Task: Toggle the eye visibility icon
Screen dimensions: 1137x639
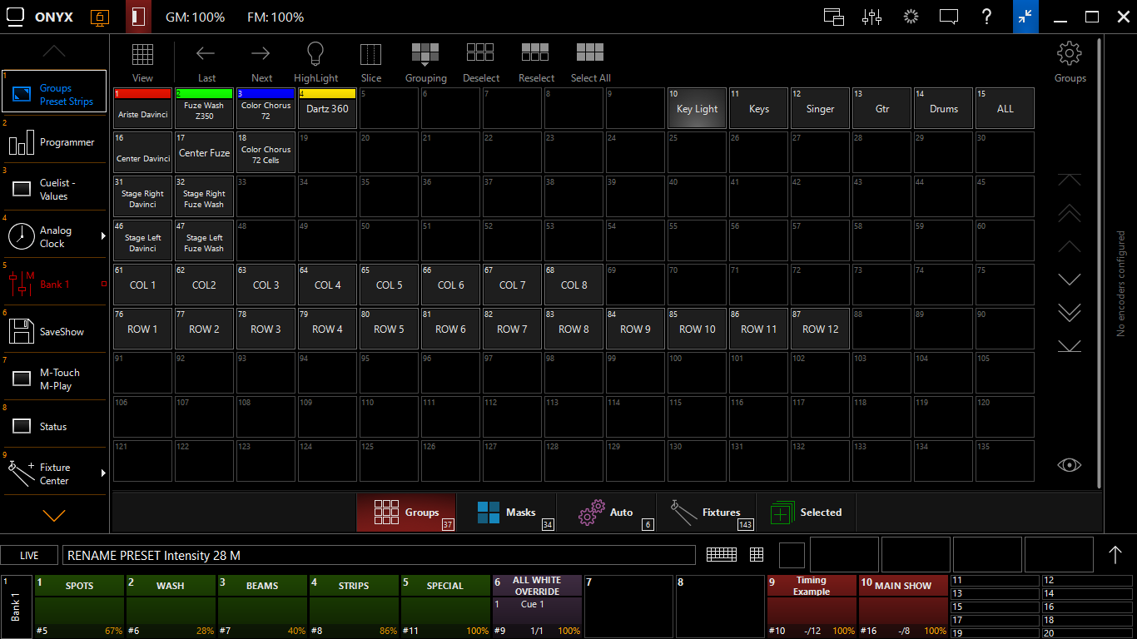Action: [x=1070, y=465]
